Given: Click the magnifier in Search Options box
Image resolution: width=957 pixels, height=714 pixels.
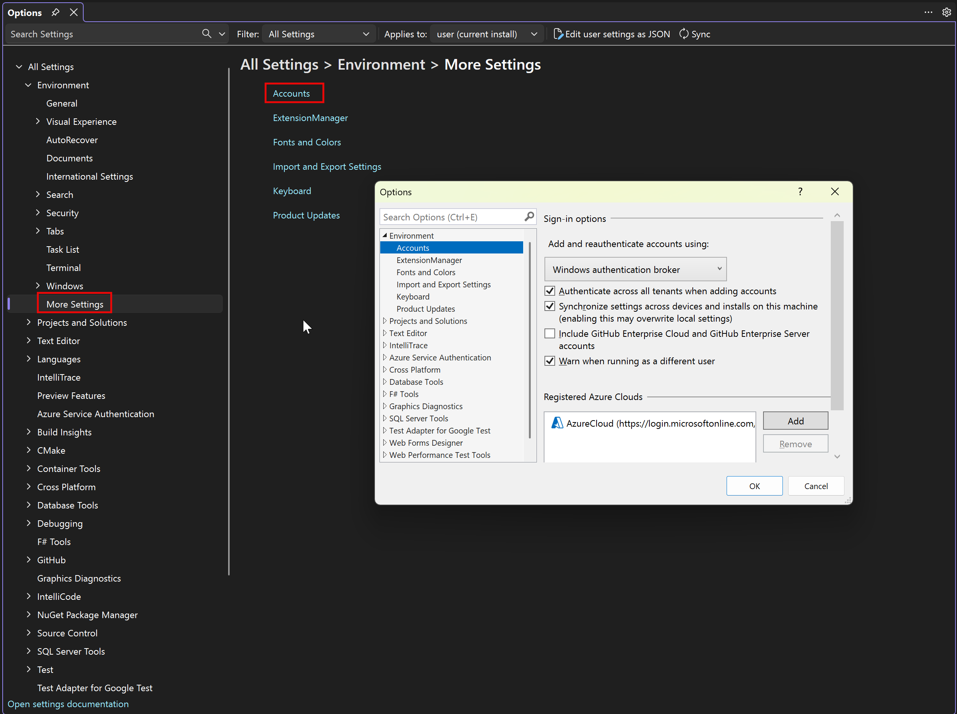Looking at the screenshot, I should click(x=529, y=217).
